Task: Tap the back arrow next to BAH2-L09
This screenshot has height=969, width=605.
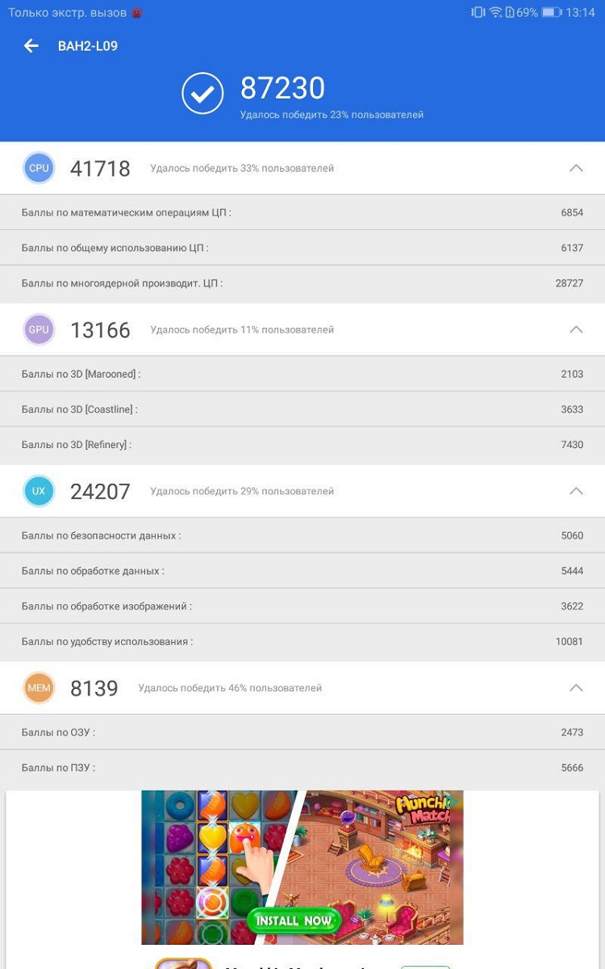Action: click(31, 46)
